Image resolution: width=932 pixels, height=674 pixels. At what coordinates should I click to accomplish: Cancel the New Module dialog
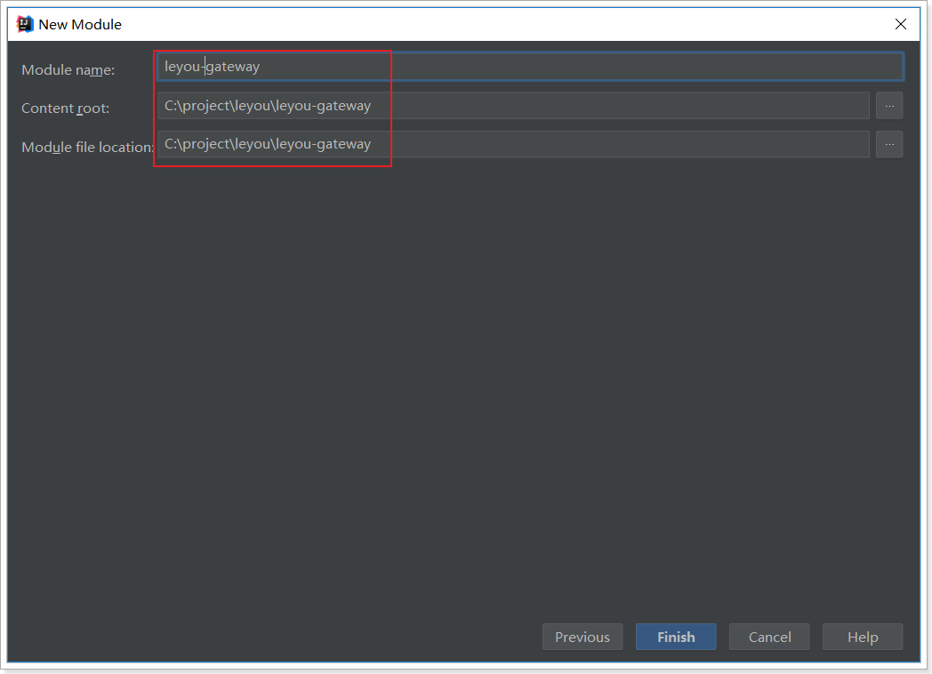point(769,638)
